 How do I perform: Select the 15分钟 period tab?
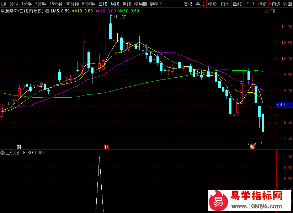pyautogui.click(x=56, y=4)
